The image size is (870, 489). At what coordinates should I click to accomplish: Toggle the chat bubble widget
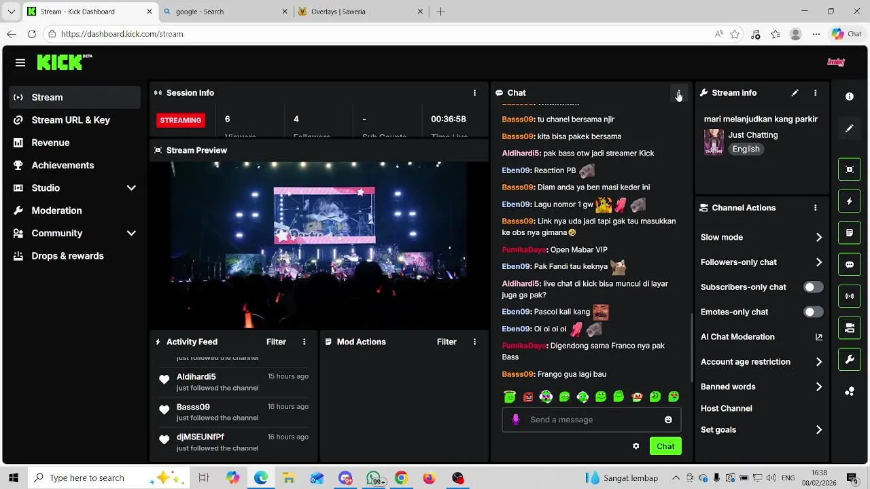point(850,265)
